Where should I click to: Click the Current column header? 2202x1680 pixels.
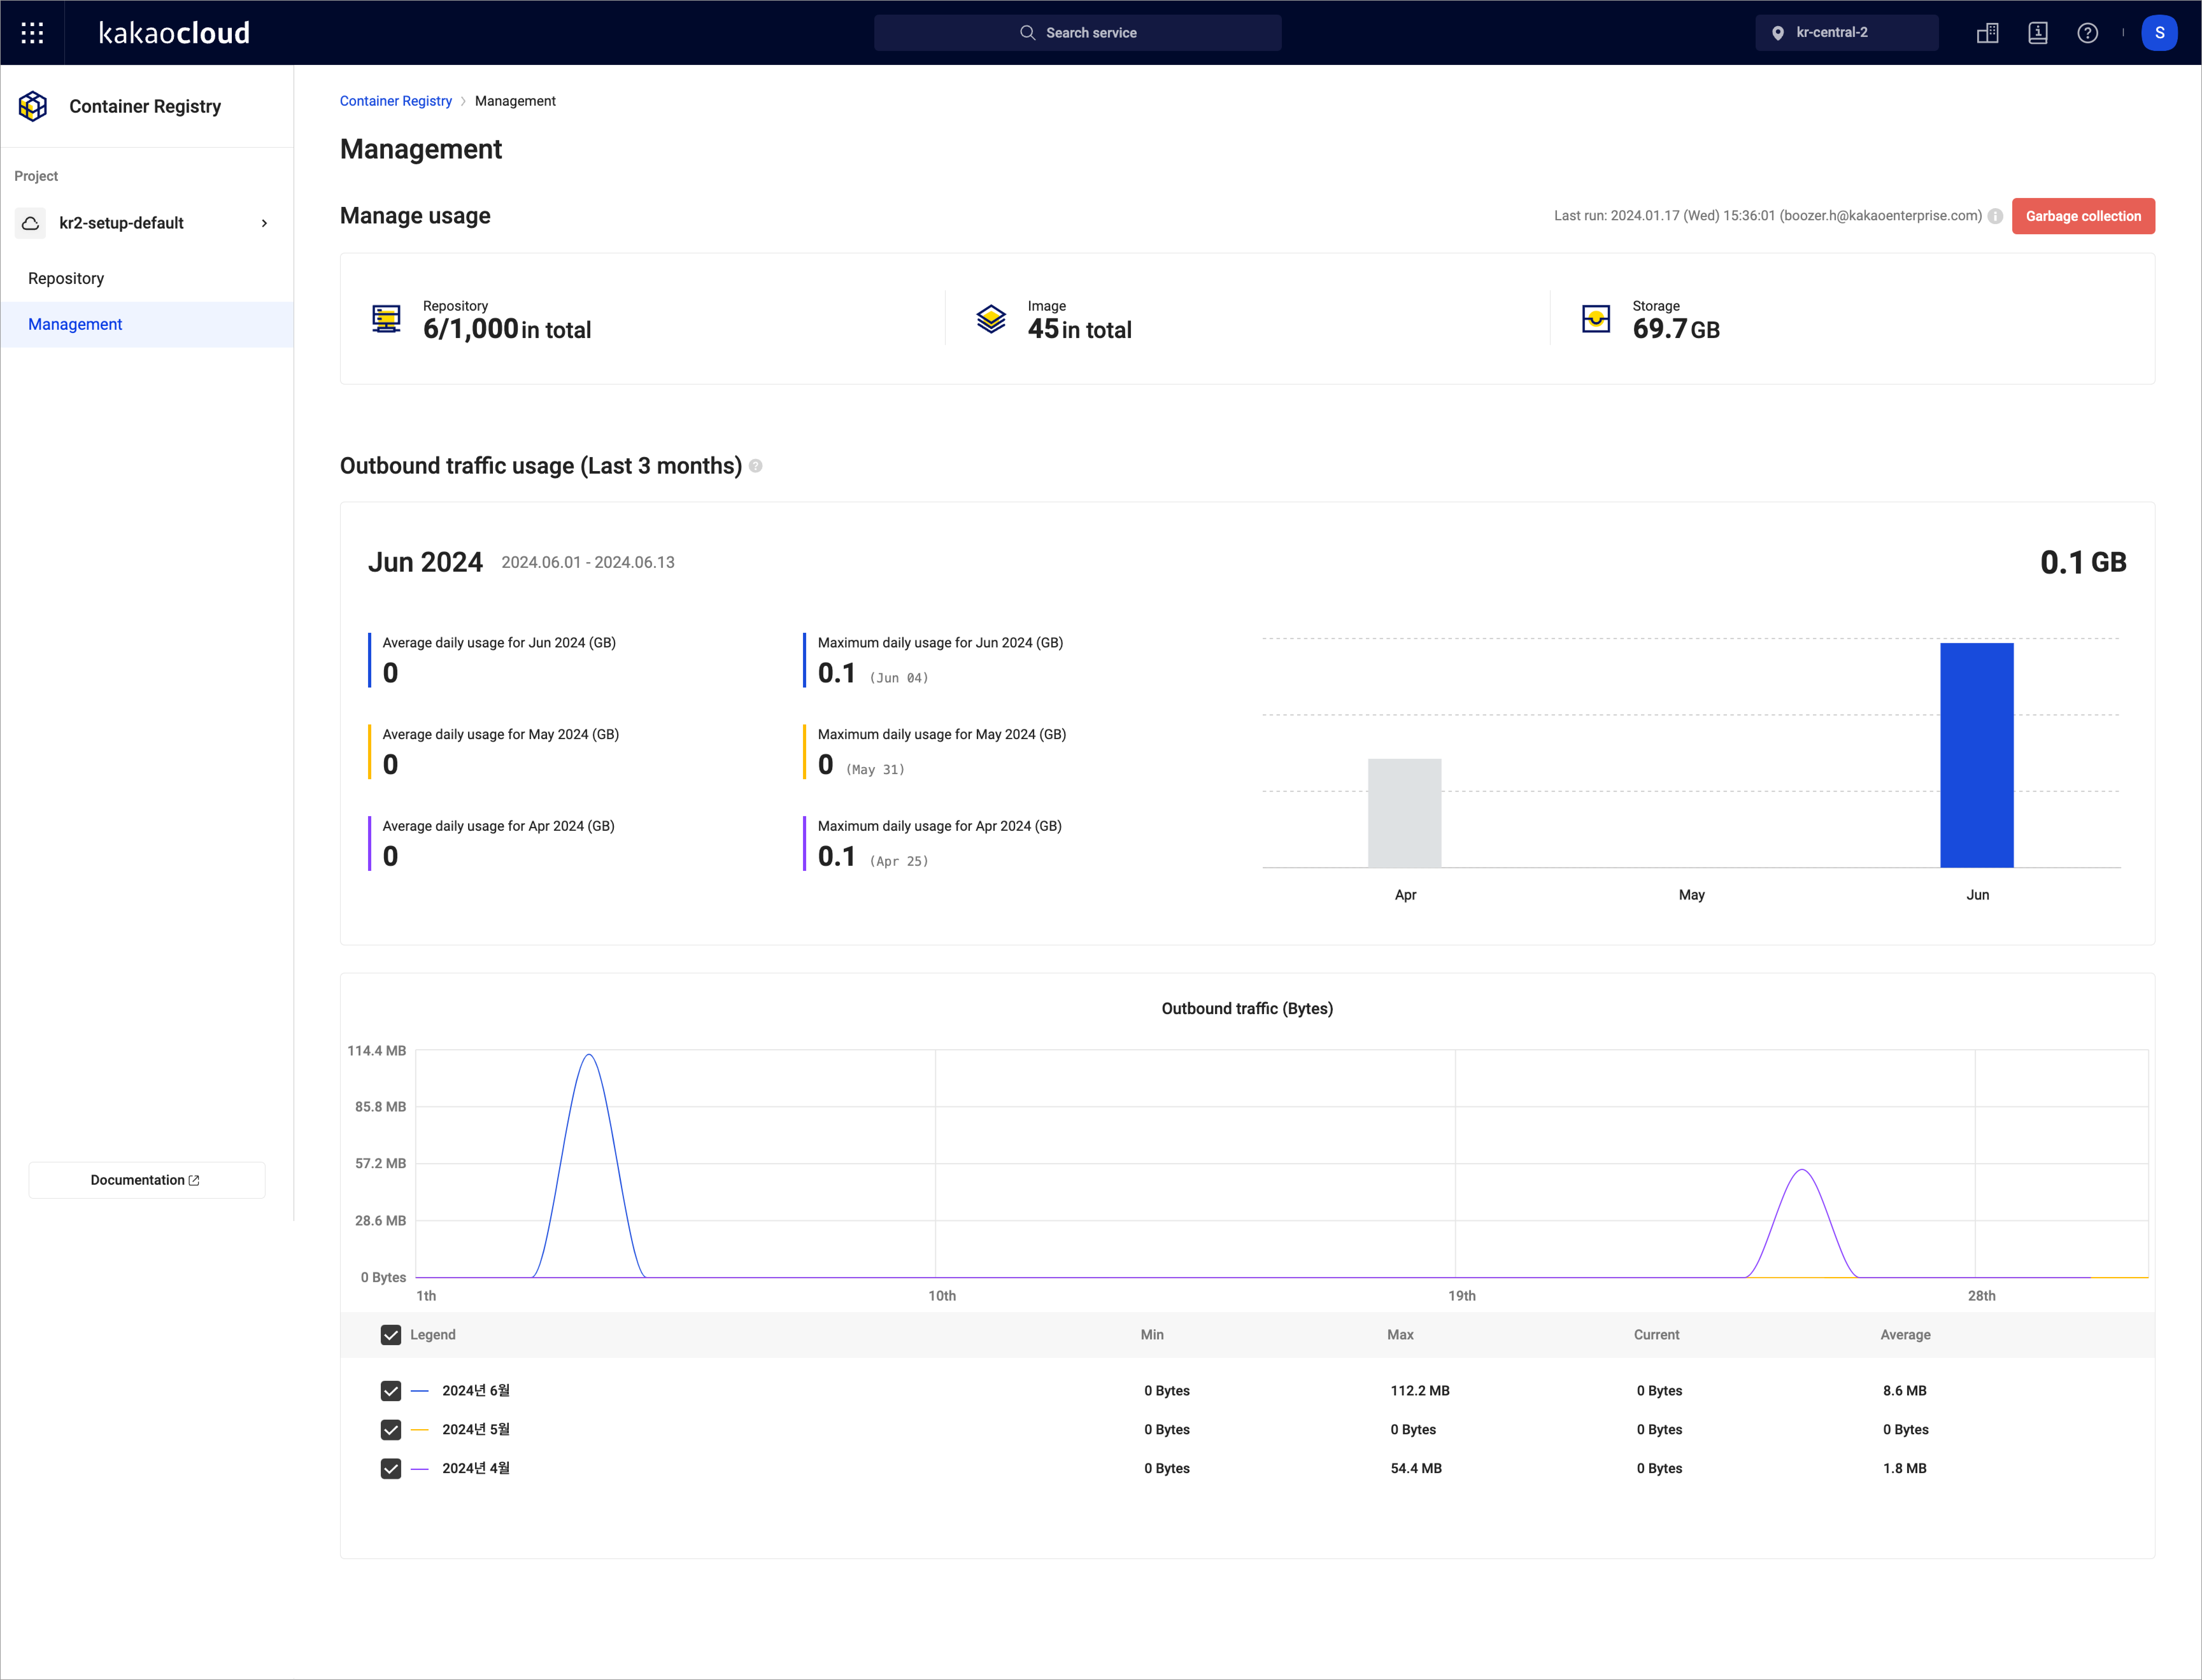(1657, 1335)
